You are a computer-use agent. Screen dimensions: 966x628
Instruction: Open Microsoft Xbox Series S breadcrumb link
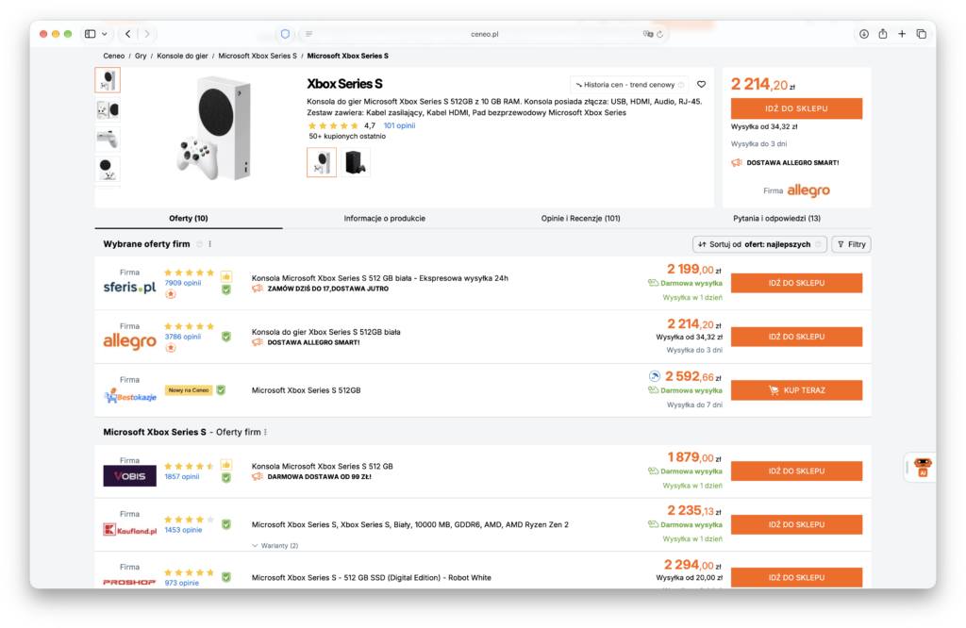[258, 56]
